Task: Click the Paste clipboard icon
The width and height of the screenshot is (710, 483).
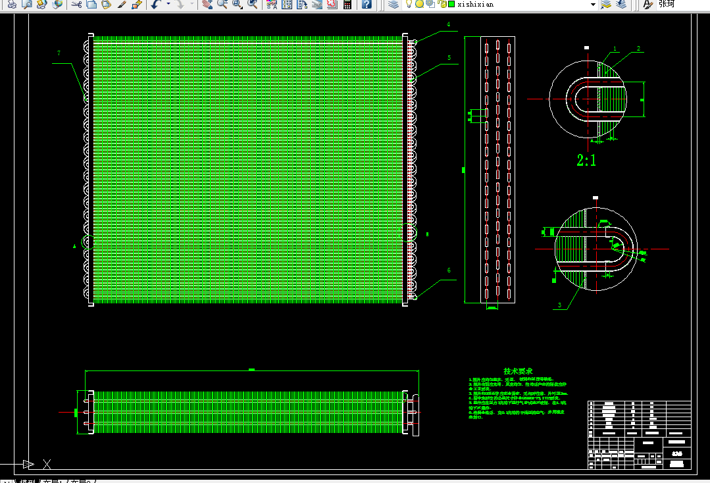Action: coord(107,4)
